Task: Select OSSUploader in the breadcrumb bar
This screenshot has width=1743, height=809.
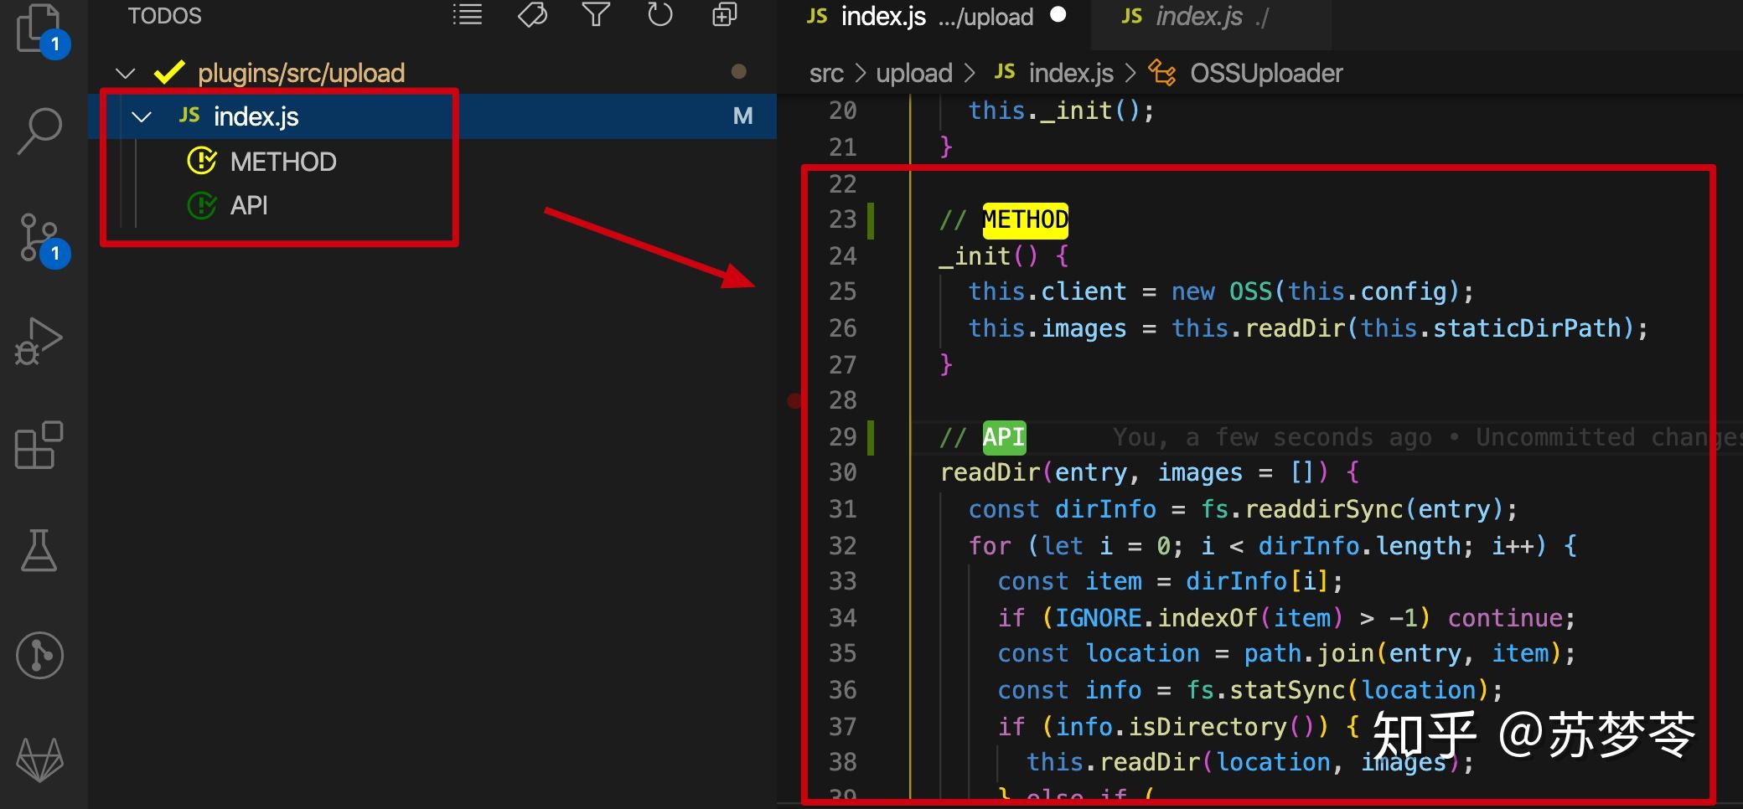Action: pos(1265,73)
